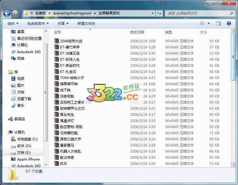The height and width of the screenshot is (185, 238).
Task: Click the ET-冰峰王座 archive icon
Action: coord(56,53)
